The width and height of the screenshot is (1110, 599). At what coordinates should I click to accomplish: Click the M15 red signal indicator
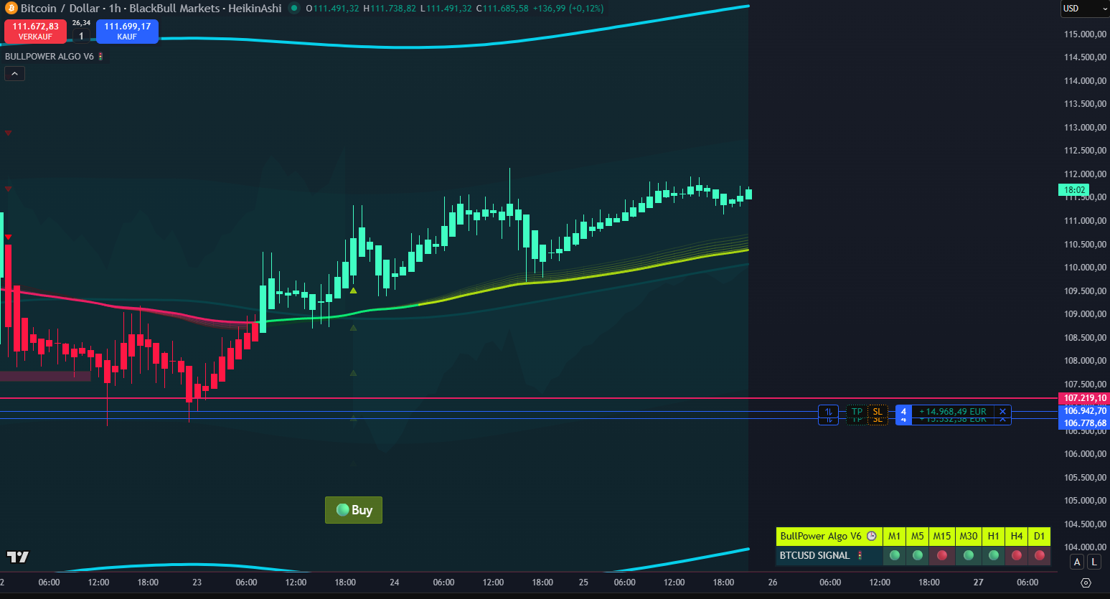point(941,555)
